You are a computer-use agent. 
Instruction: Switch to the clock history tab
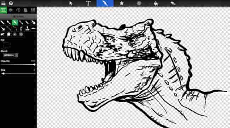(x=18, y=10)
